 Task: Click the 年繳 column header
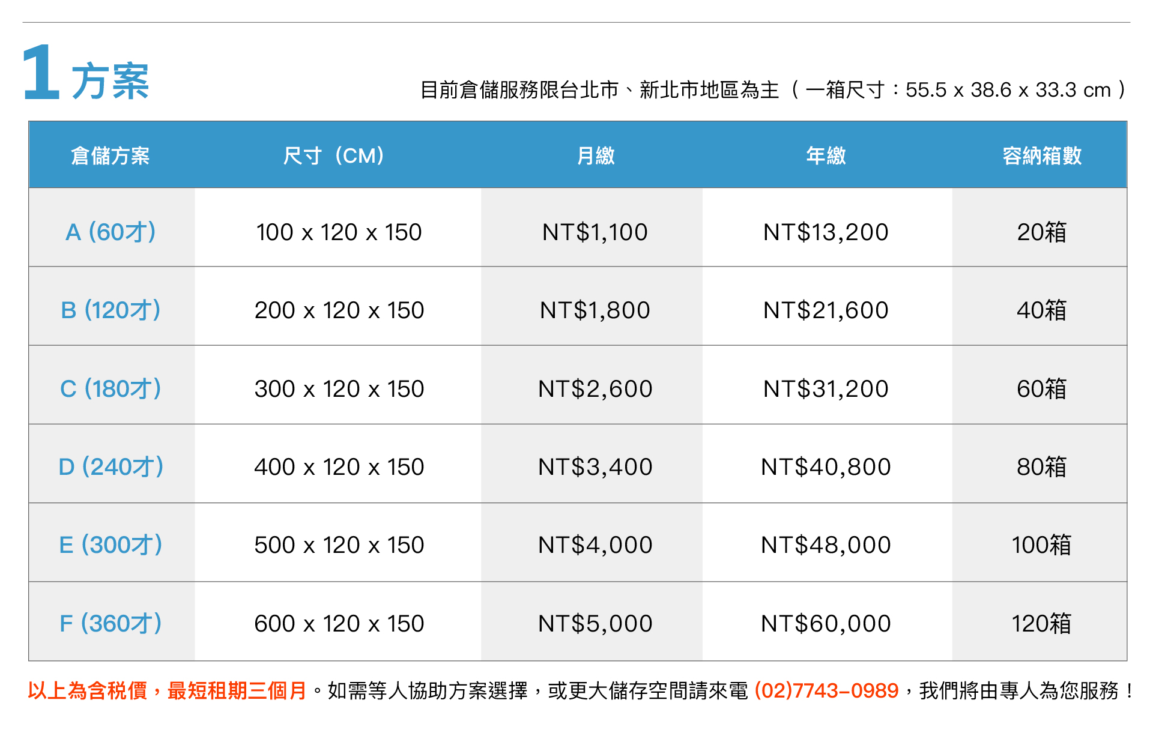(x=826, y=155)
